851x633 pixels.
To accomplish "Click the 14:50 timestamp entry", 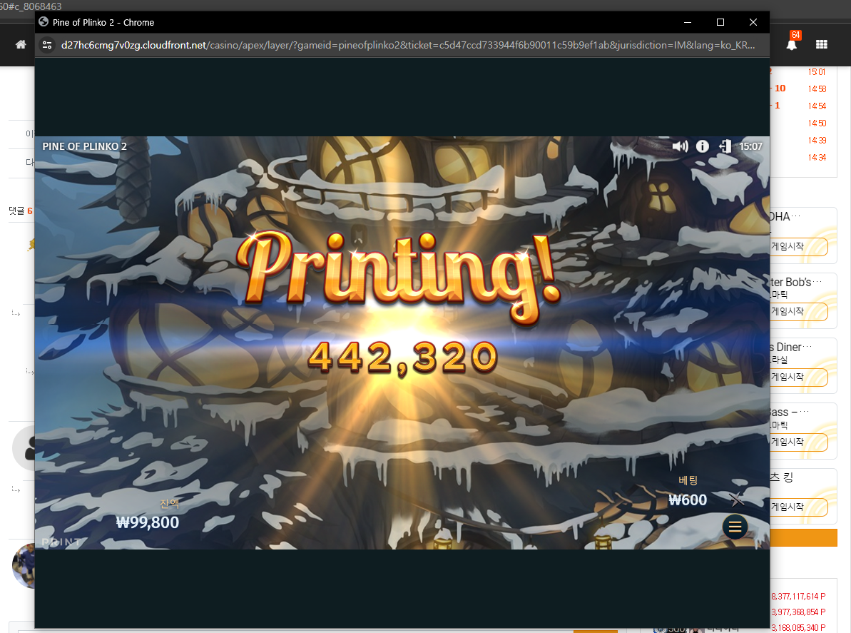I will 817,123.
